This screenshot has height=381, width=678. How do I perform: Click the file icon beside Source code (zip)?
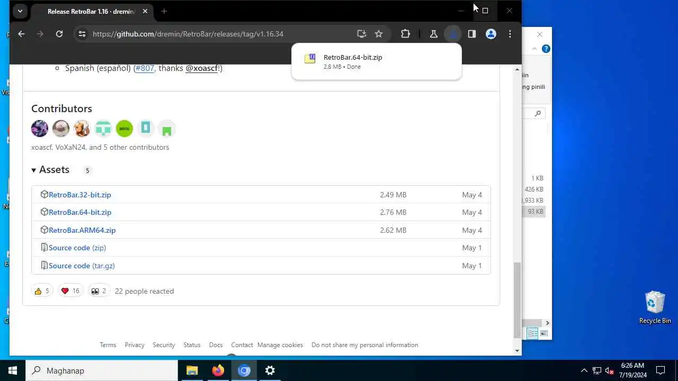pos(44,248)
